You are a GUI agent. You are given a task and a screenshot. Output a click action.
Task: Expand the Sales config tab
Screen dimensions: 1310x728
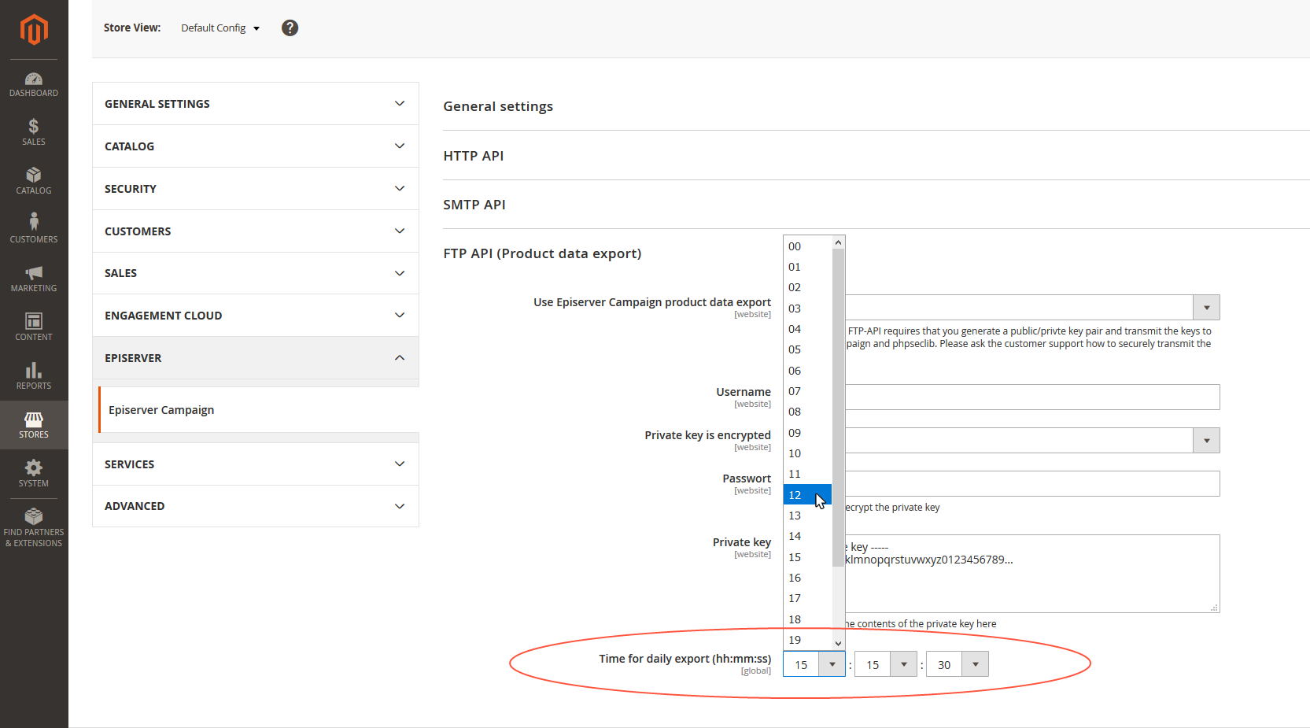point(256,273)
